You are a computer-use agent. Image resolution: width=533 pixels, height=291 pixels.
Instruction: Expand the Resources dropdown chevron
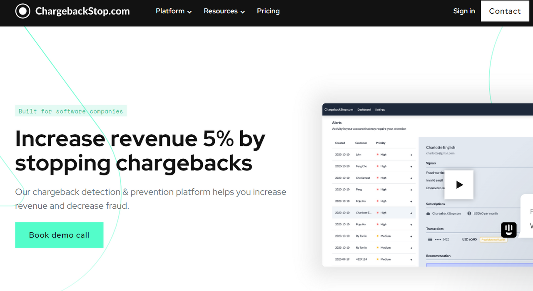[243, 12]
